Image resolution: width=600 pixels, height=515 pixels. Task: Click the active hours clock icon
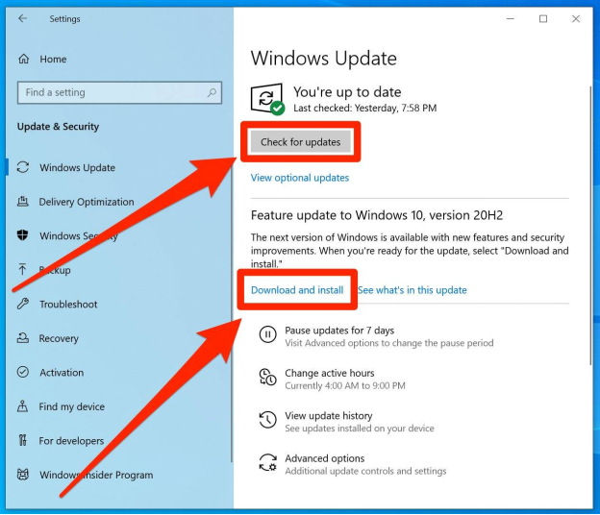pyautogui.click(x=268, y=377)
